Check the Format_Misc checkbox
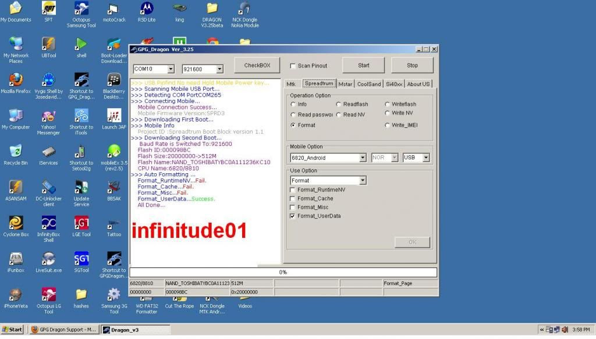The image size is (596, 339). click(x=292, y=207)
